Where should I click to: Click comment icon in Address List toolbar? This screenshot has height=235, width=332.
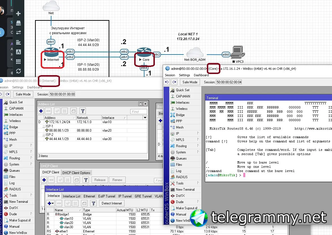[74, 111]
